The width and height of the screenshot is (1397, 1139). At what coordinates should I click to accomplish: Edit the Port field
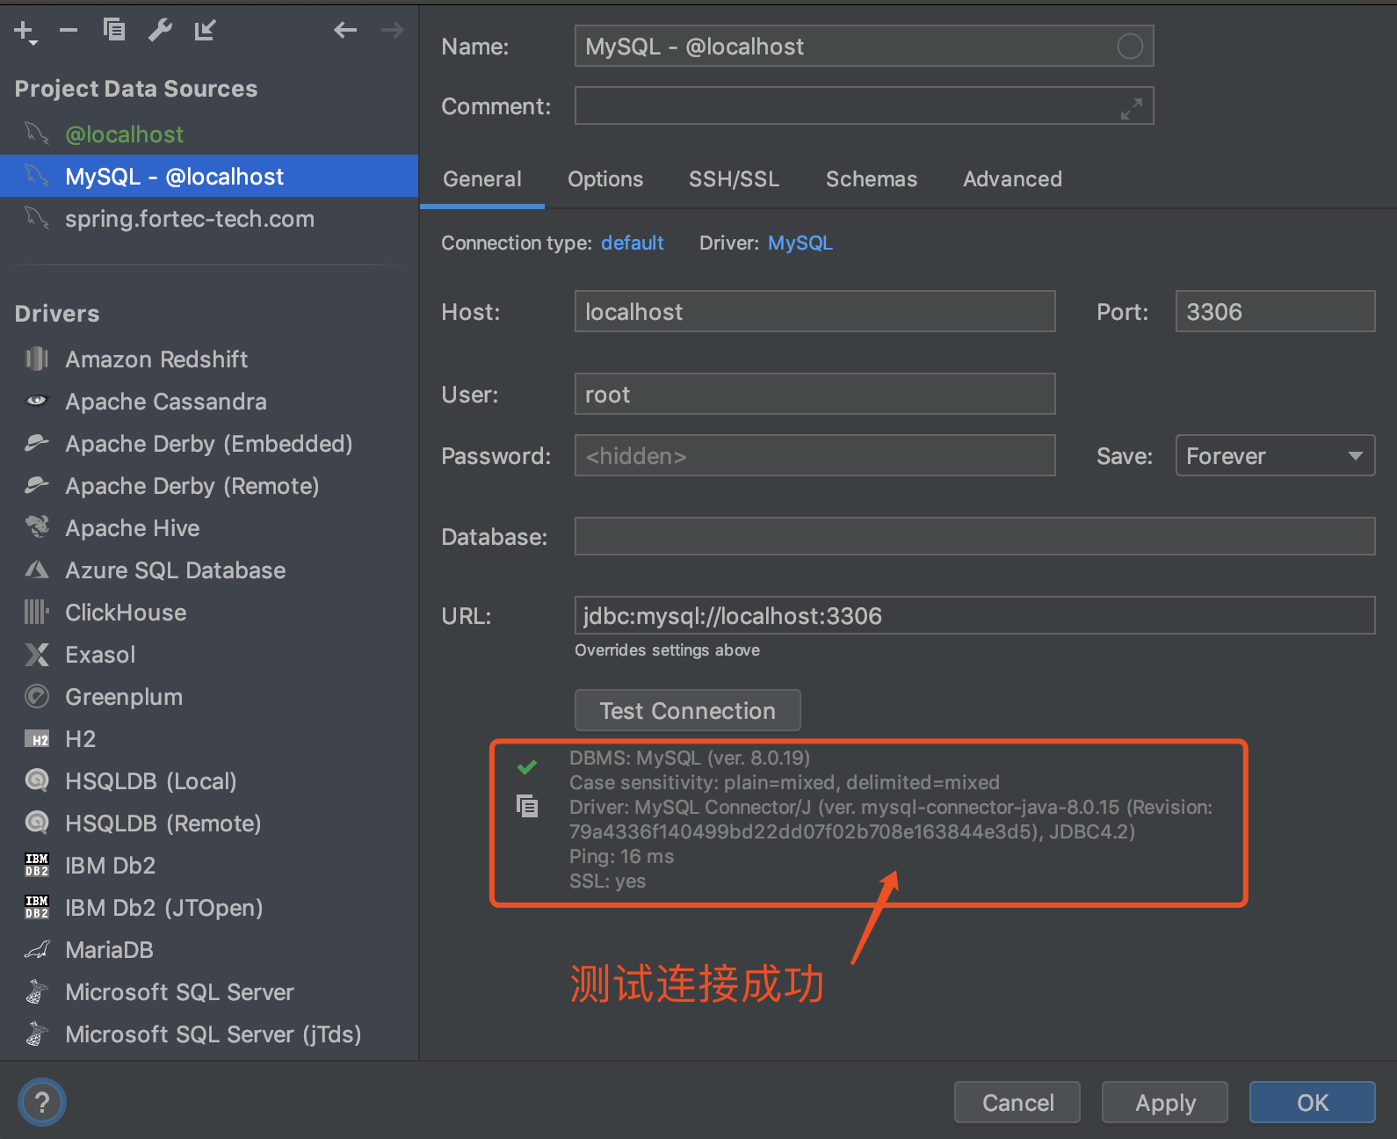(x=1275, y=311)
